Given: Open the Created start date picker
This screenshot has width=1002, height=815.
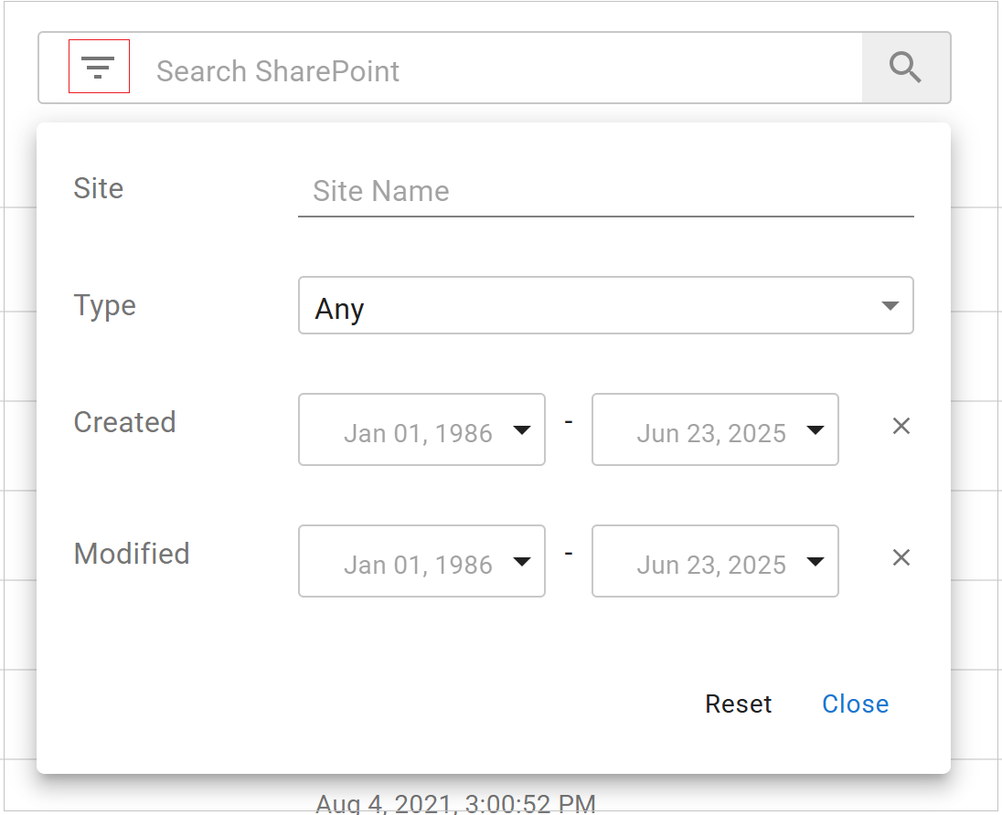Looking at the screenshot, I should pos(421,429).
